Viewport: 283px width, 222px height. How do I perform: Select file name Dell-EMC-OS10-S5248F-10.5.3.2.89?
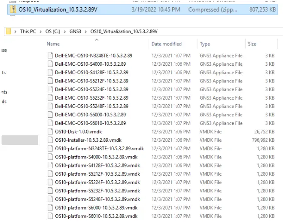click(x=92, y=106)
